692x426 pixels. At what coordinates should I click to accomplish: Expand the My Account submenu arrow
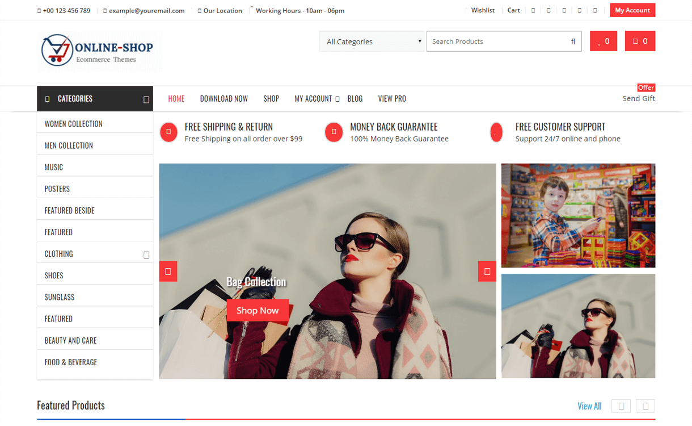(337, 99)
